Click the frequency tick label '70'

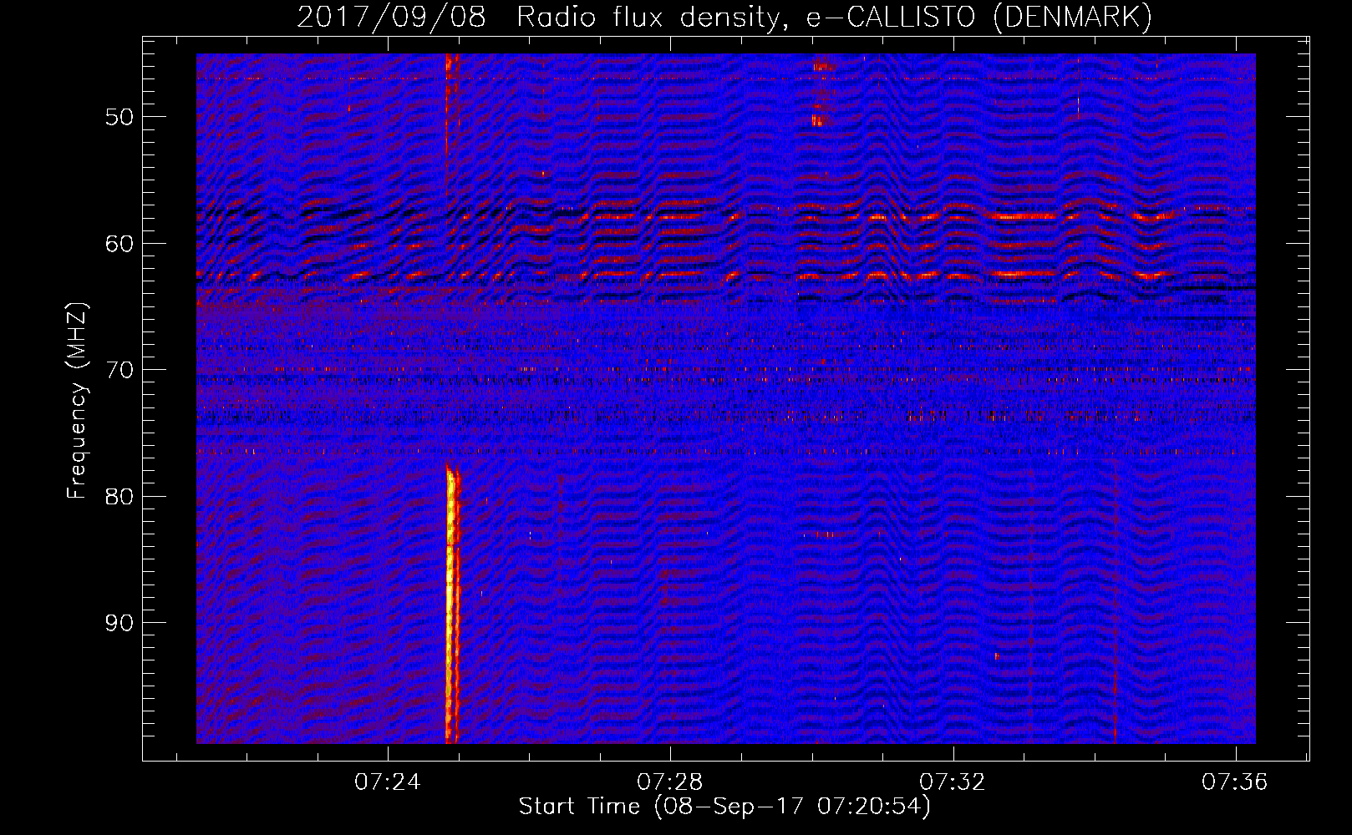click(119, 370)
